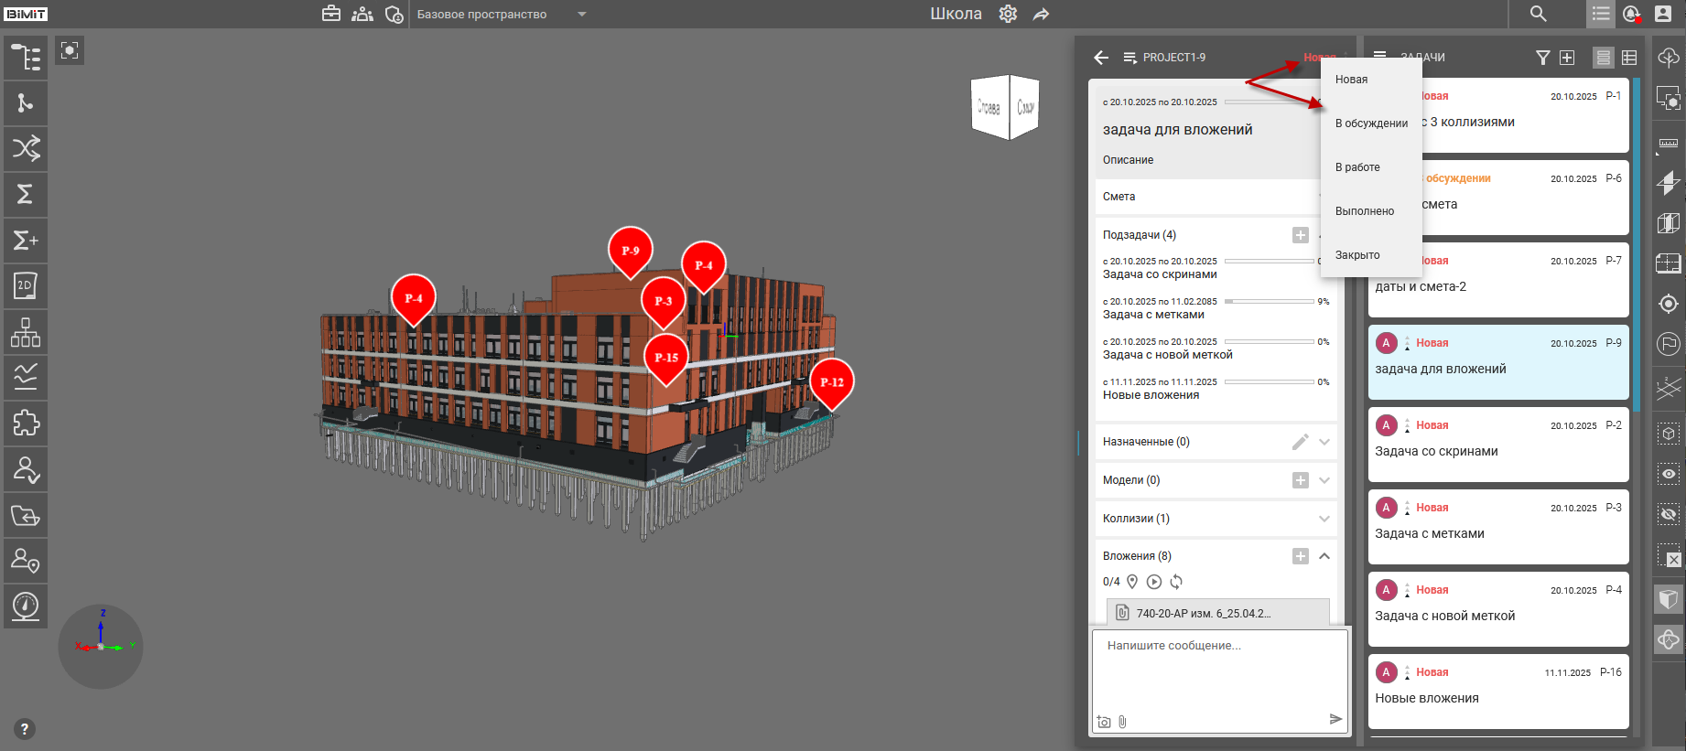Screen dimensions: 1686x751
Task: Choose Выполнено in the status menu
Action: click(1365, 211)
